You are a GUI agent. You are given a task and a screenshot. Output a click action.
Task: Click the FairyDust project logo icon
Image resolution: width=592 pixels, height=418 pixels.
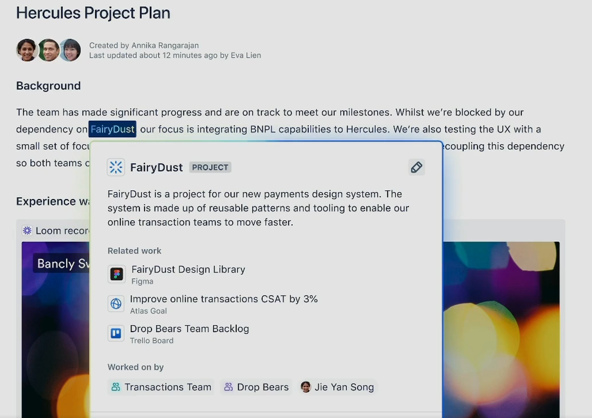click(116, 167)
